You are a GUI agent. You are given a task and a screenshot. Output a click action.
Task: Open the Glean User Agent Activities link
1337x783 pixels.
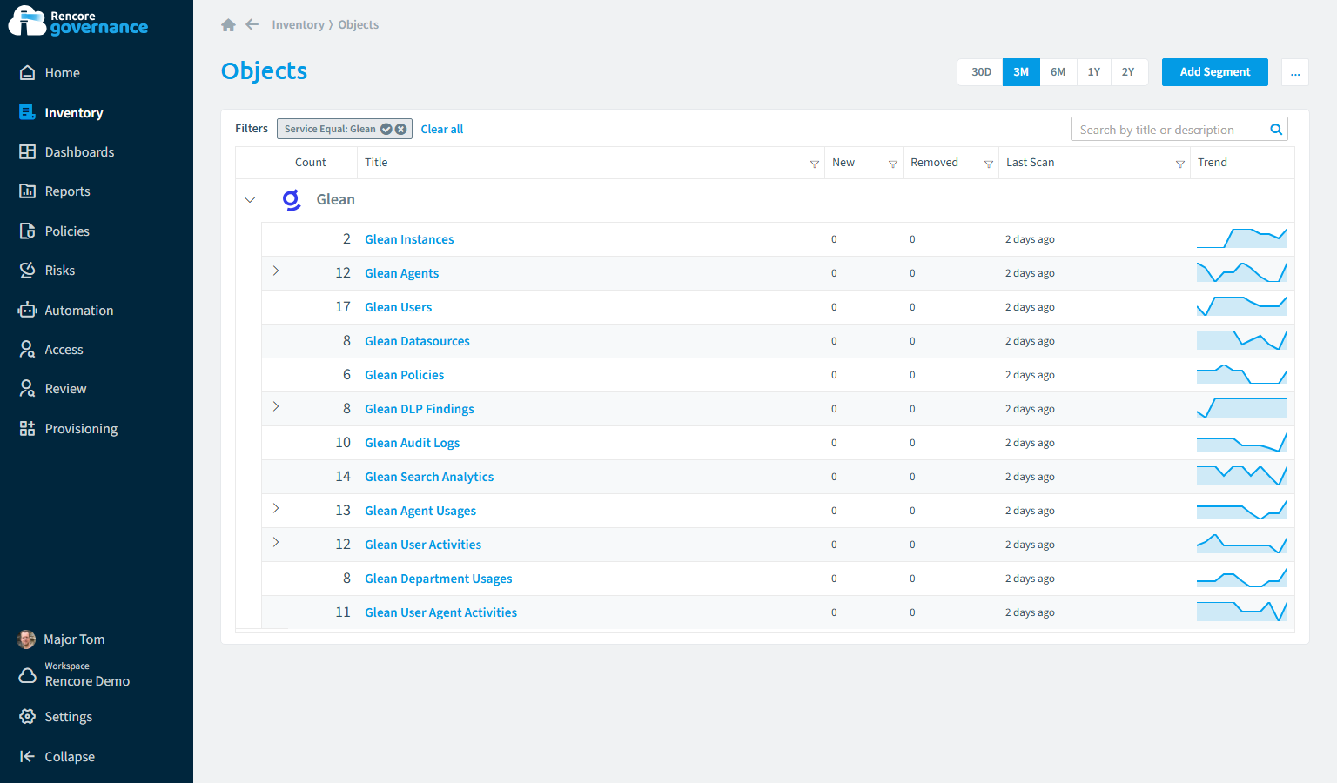click(x=440, y=612)
